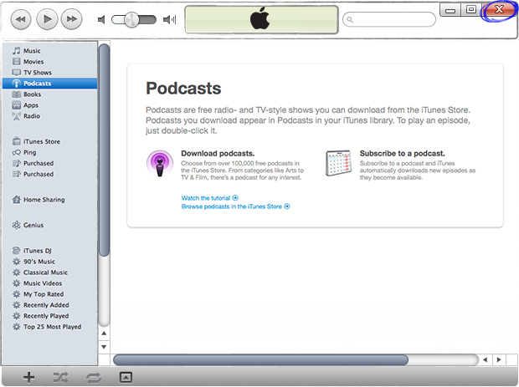Select Radio in the sidebar

coord(49,116)
